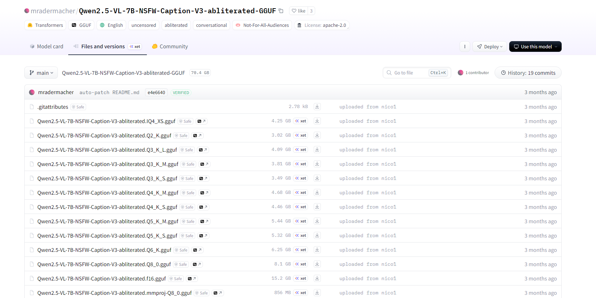Download the .gitattributes file
The image size is (596, 298).
(x=317, y=107)
